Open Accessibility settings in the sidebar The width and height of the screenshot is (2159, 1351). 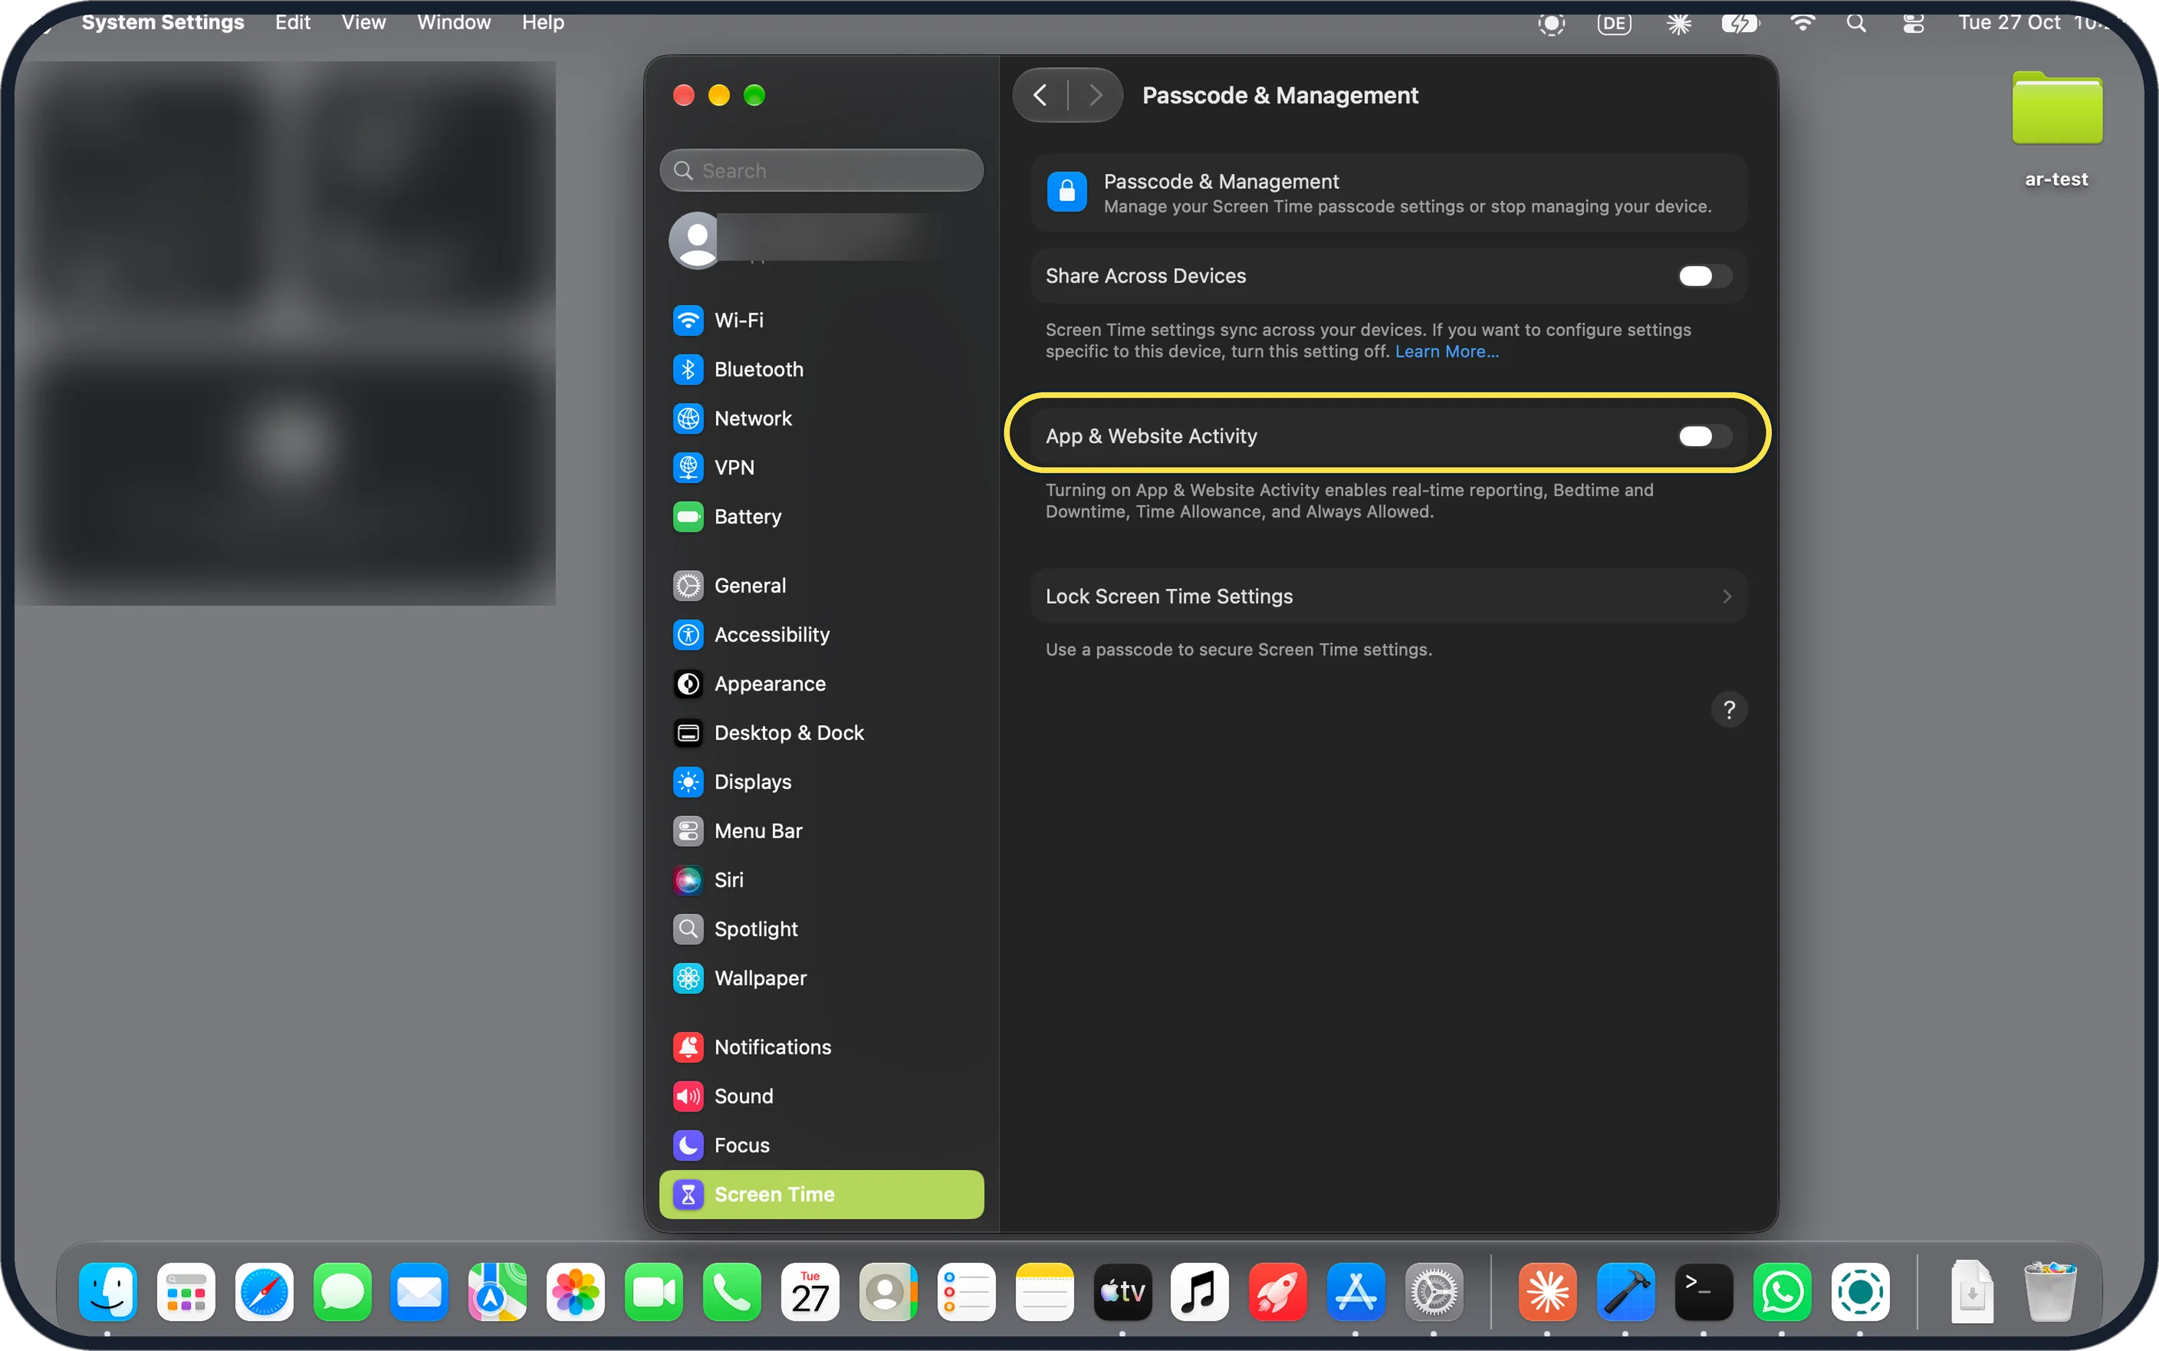[821, 634]
